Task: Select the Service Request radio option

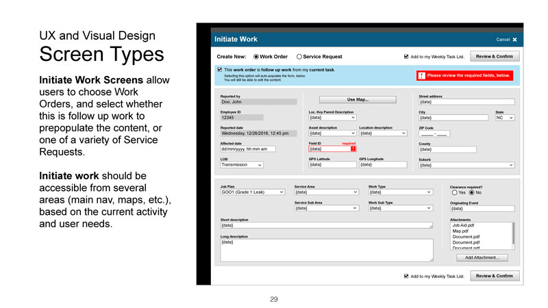Action: (x=299, y=57)
